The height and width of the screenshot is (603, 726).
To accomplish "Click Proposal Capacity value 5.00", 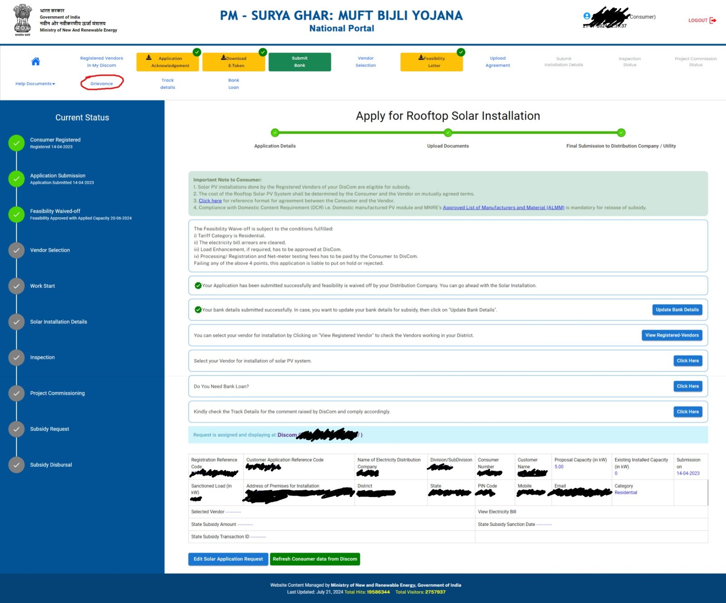I will click(x=559, y=467).
